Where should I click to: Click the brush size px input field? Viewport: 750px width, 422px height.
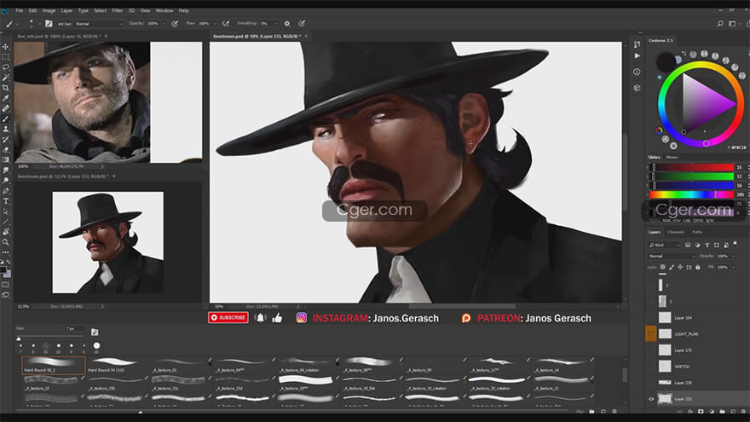point(75,328)
